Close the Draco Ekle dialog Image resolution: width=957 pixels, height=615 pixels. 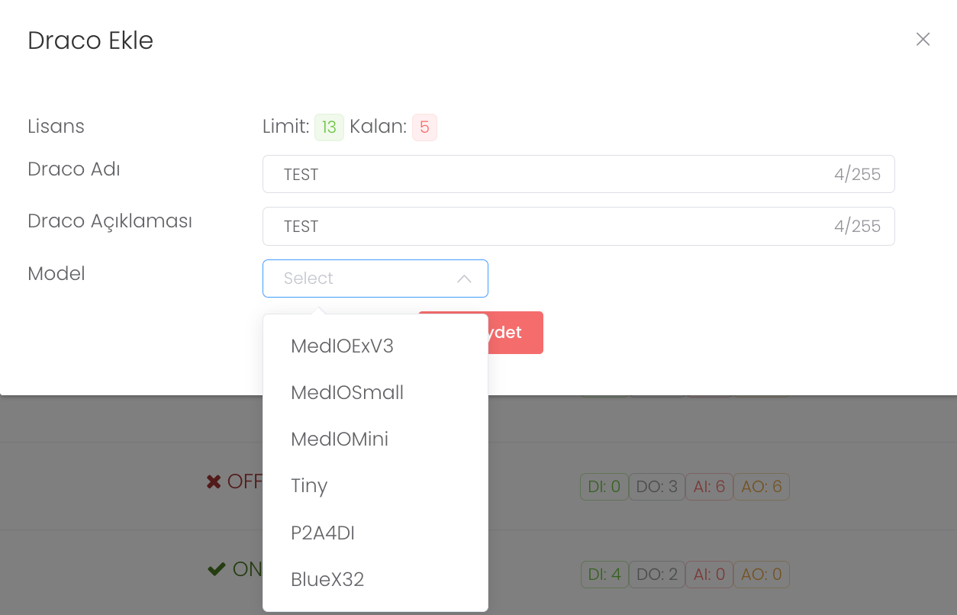click(x=923, y=39)
